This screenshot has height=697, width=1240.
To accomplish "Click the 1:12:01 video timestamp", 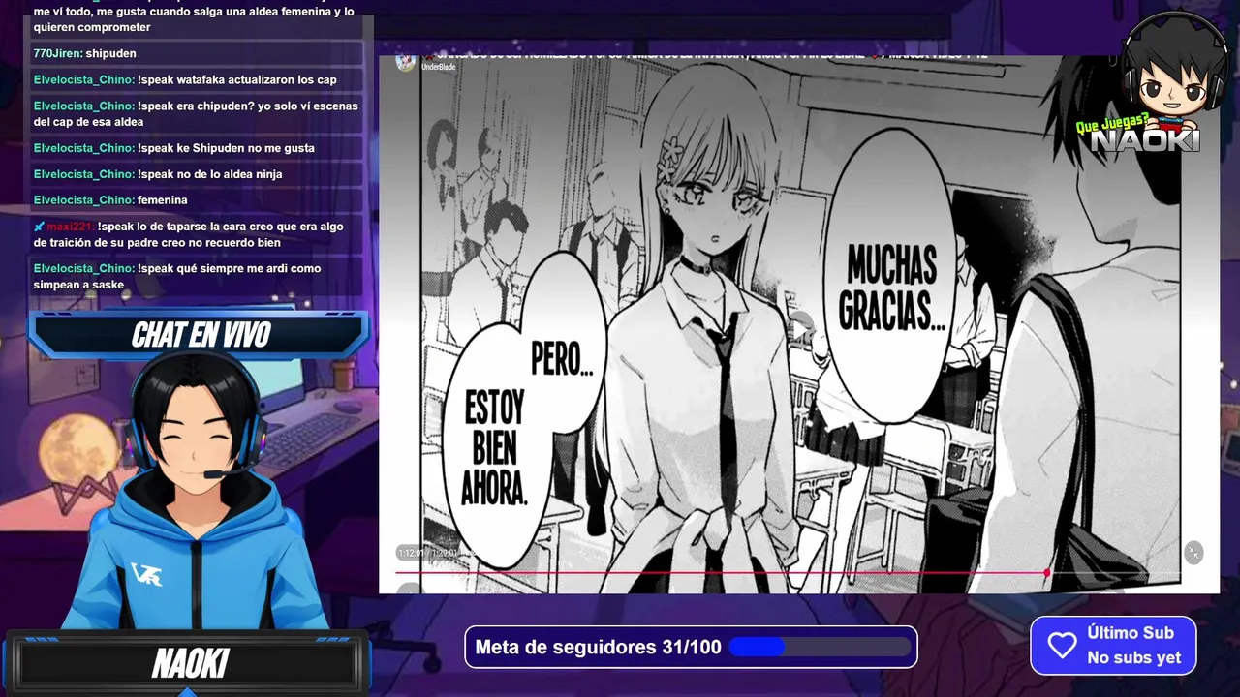I will (412, 553).
